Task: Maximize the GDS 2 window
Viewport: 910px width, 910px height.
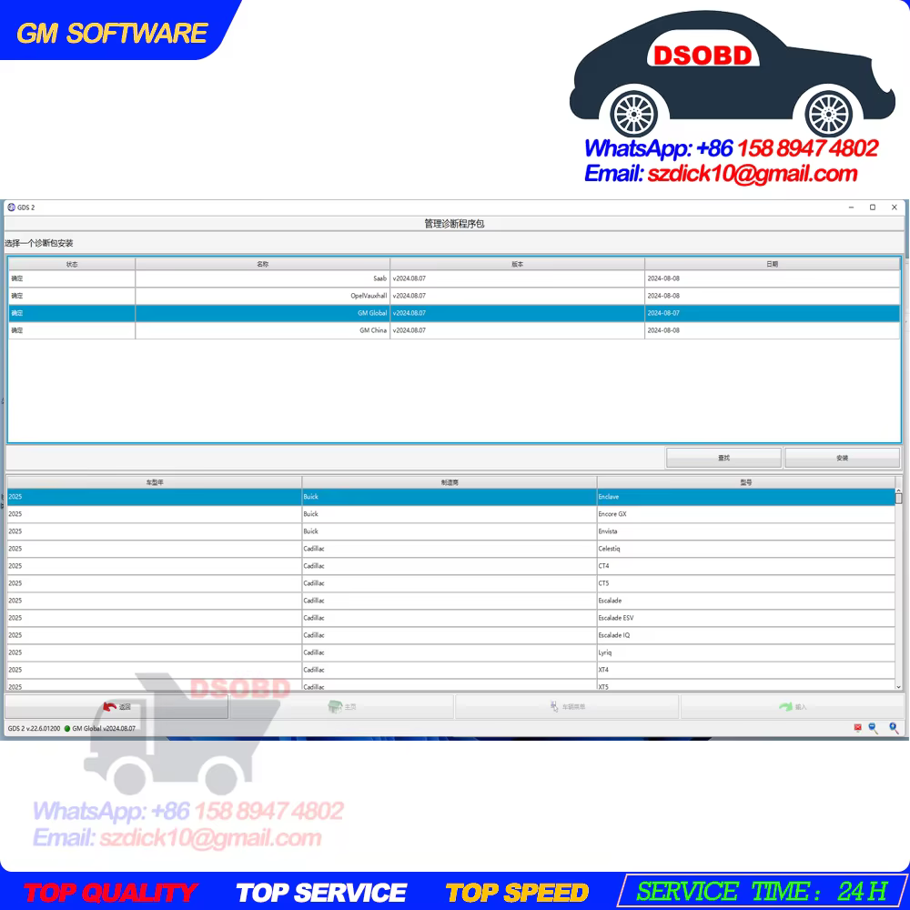Action: click(x=873, y=207)
